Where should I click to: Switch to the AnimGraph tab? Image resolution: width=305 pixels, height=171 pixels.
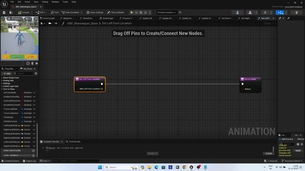[107, 18]
